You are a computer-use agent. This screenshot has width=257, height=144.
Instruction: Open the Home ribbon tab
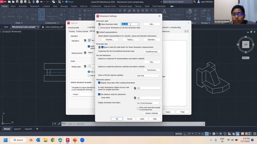[4, 6]
